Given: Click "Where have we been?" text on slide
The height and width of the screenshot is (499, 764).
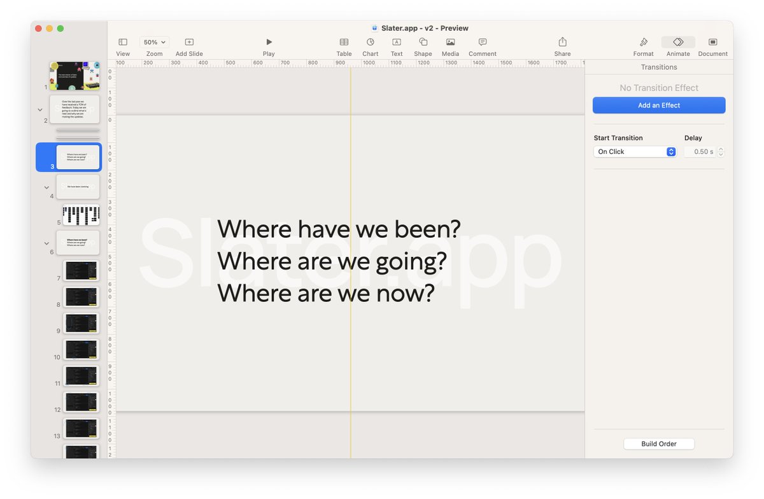Looking at the screenshot, I should coord(339,228).
